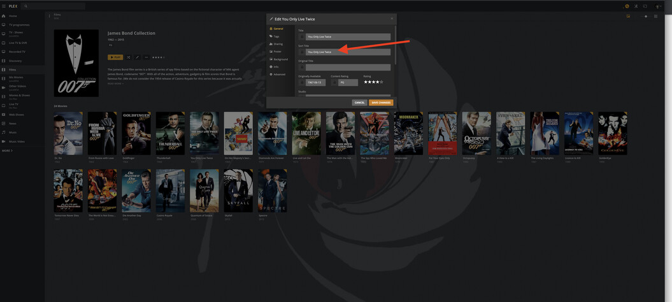Open the activity status icon in header
Image resolution: width=672 pixels, height=302 pixels.
pyautogui.click(x=627, y=6)
